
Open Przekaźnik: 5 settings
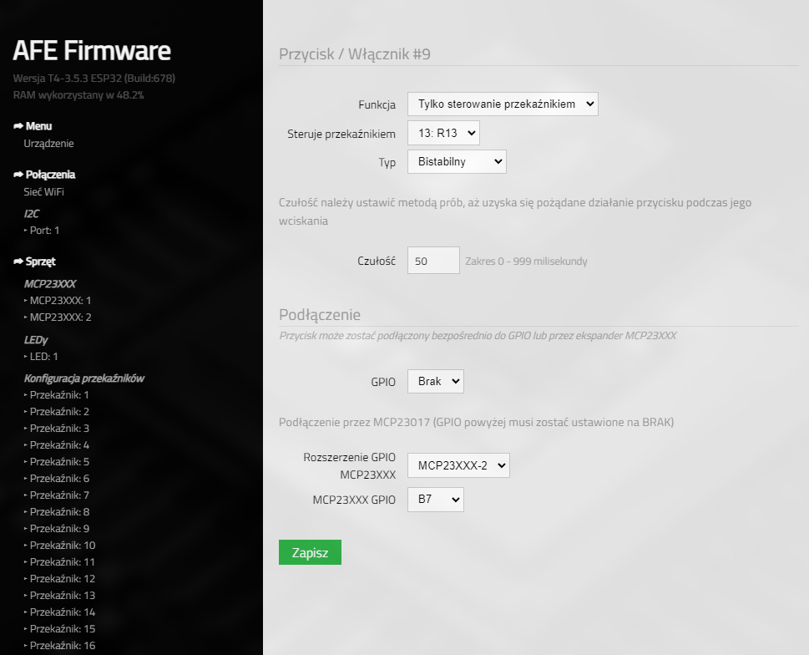[59, 461]
